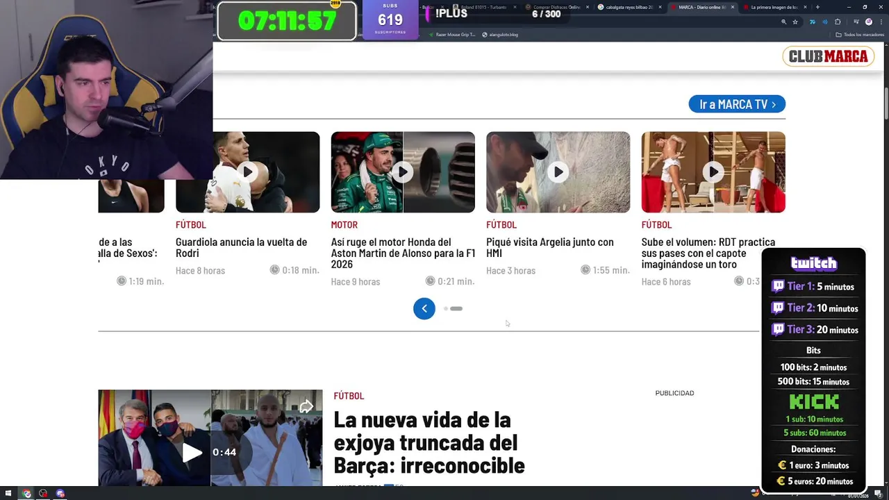Open headline Guardiola anuncia la vuelta de Rodri

pyautogui.click(x=241, y=247)
